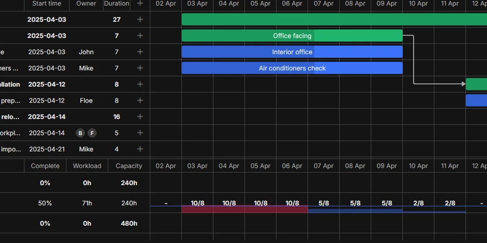Image resolution: width=487 pixels, height=243 pixels.
Task: Select the Air conditioners check task bar
Action: point(292,68)
